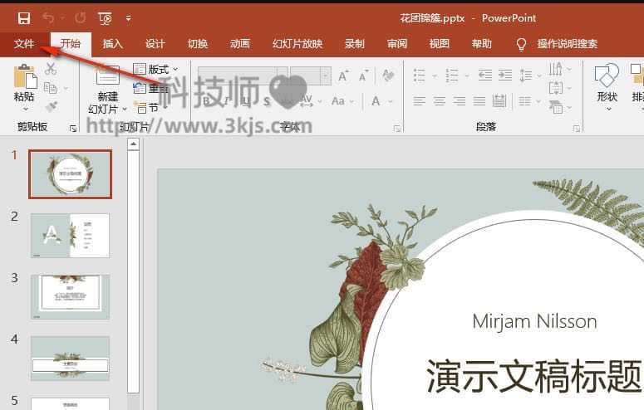The width and height of the screenshot is (644, 410).
Task: Open the font size dropdown arrow
Action: [325, 76]
